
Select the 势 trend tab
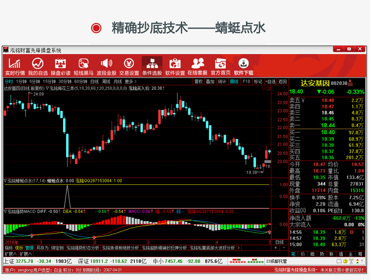pyautogui.click(x=322, y=254)
